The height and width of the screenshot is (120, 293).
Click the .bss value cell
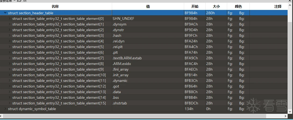tap(148, 98)
